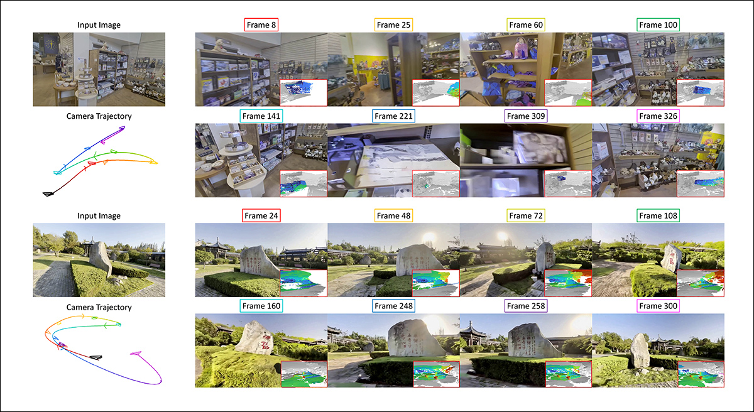Click the "Frame 25" label

(x=393, y=25)
